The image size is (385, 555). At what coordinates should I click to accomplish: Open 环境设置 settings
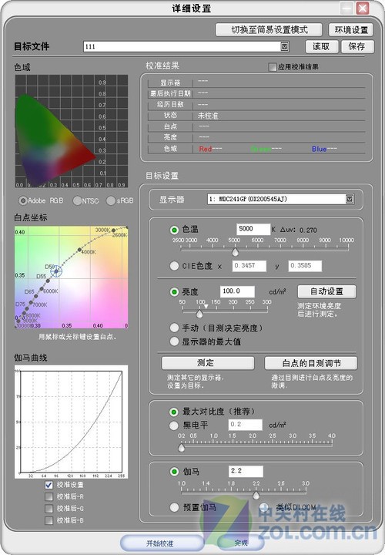click(351, 30)
